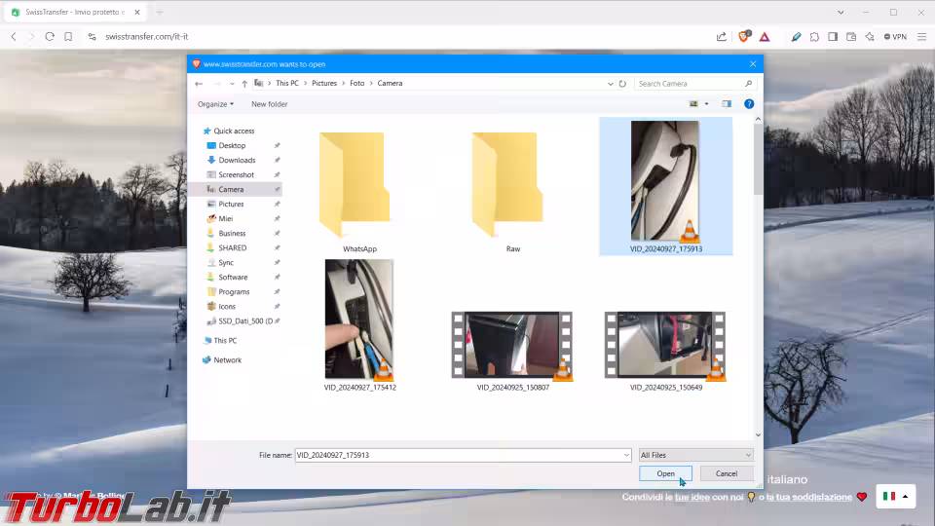
Task: Go up one folder level
Action: click(243, 84)
